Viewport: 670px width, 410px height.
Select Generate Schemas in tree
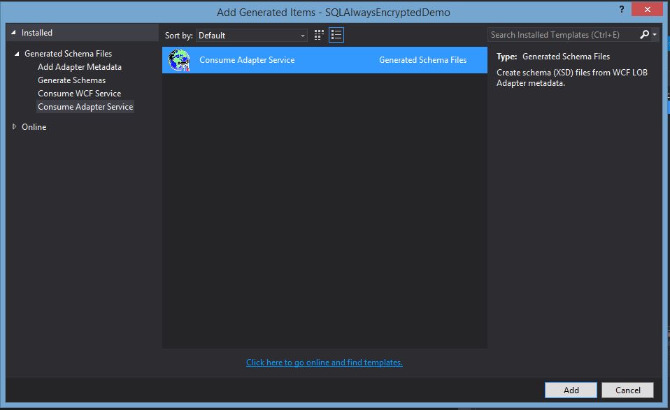(71, 80)
